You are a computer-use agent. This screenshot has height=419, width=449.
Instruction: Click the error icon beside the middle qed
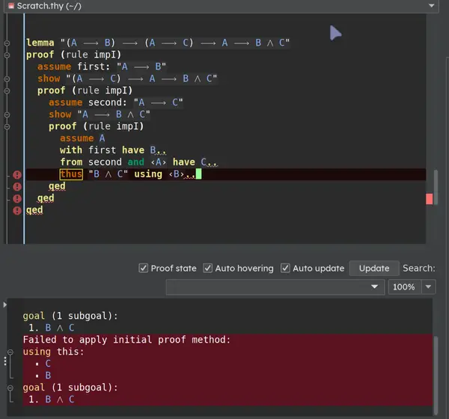(17, 198)
